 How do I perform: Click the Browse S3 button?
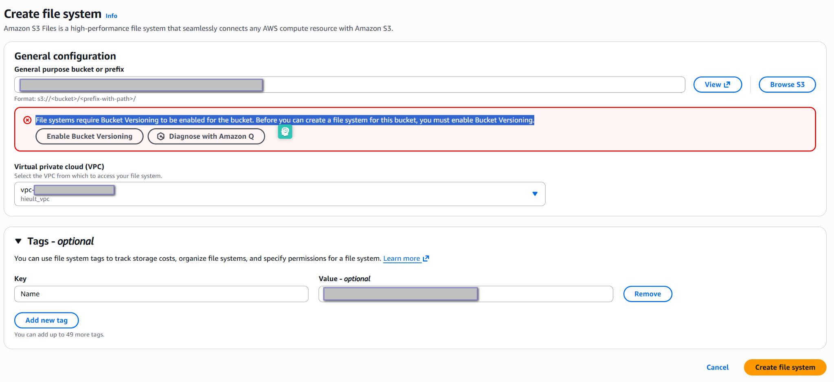coord(787,85)
